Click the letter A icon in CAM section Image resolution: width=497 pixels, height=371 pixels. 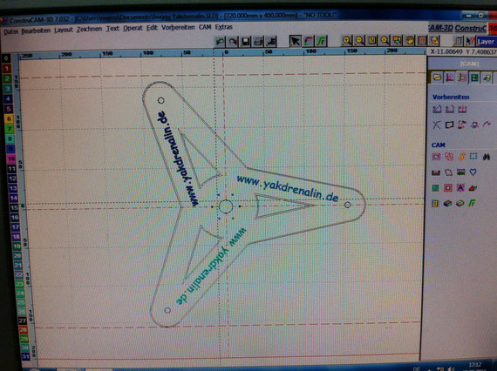460,188
